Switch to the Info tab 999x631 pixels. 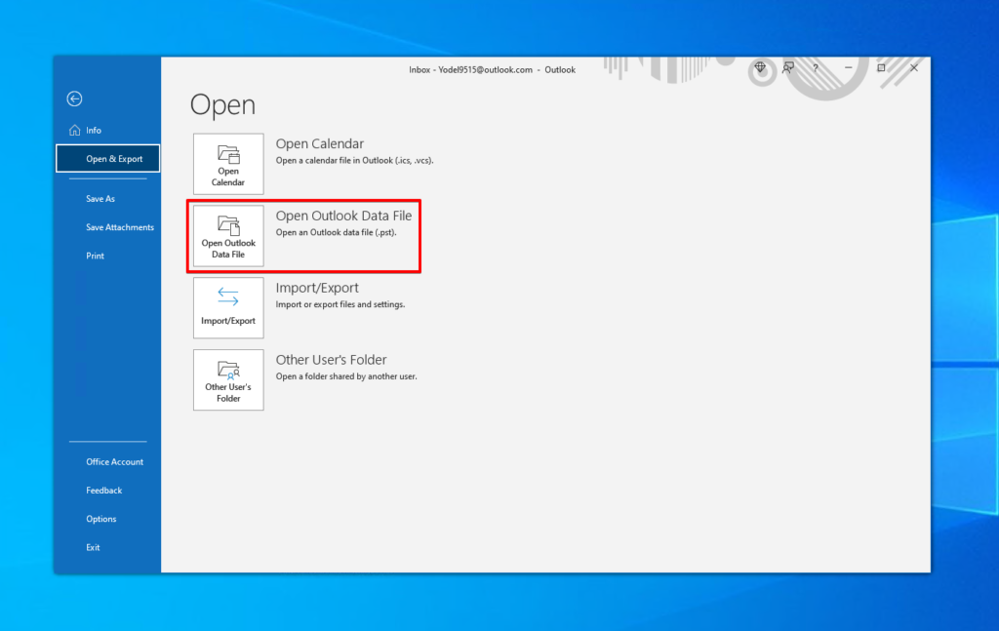(95, 129)
